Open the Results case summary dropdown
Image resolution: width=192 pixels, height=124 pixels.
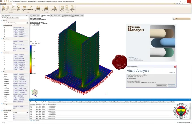28,23
